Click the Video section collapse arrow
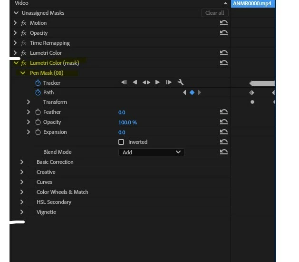 click(225, 3)
